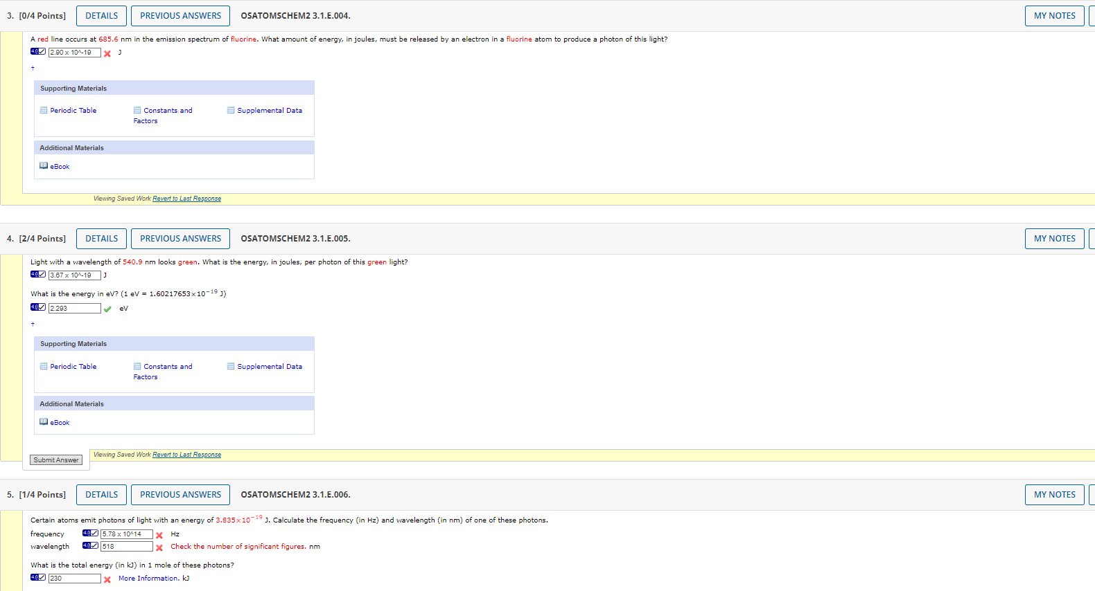Select the total energy field containing 230

pyautogui.click(x=75, y=579)
